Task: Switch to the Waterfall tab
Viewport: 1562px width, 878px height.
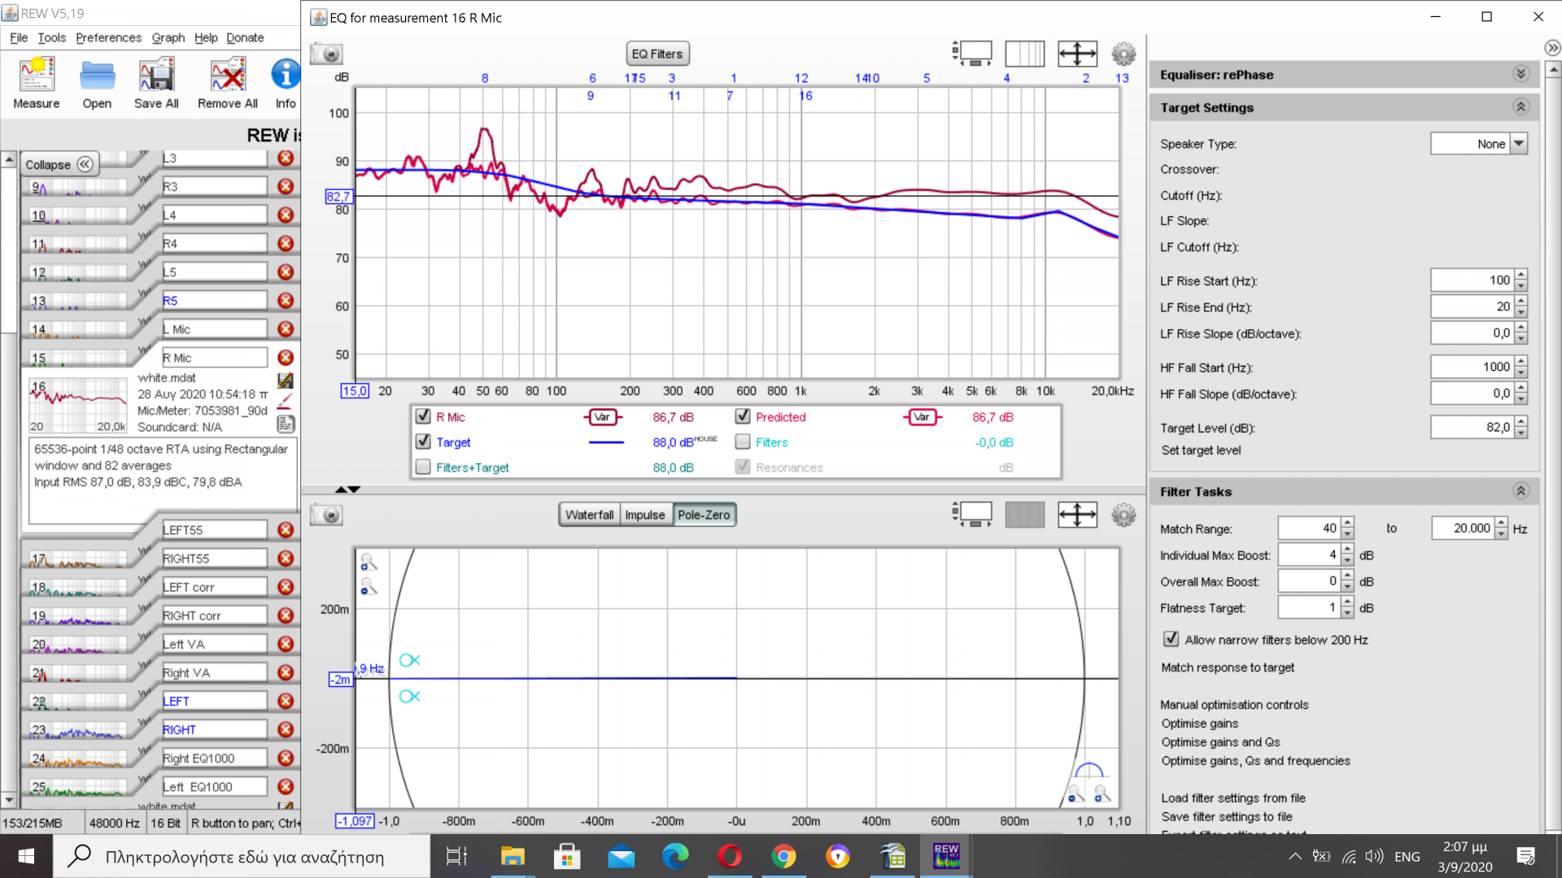Action: point(589,515)
